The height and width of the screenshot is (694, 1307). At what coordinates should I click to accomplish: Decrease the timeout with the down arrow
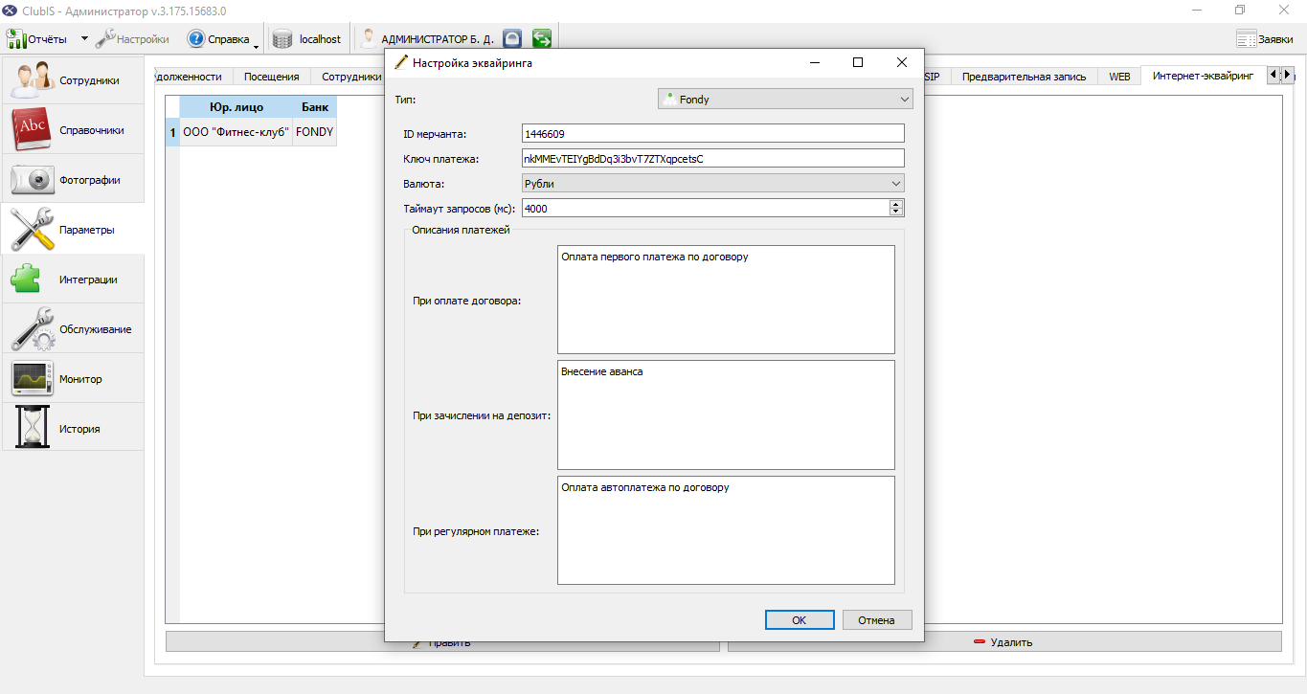tap(896, 212)
